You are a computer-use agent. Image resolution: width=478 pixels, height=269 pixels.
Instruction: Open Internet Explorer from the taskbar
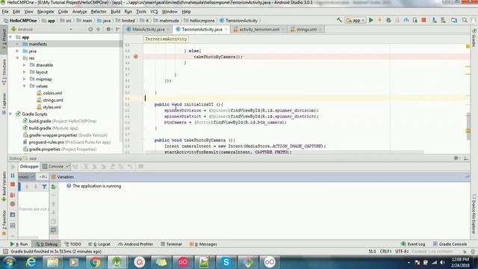pos(31,262)
